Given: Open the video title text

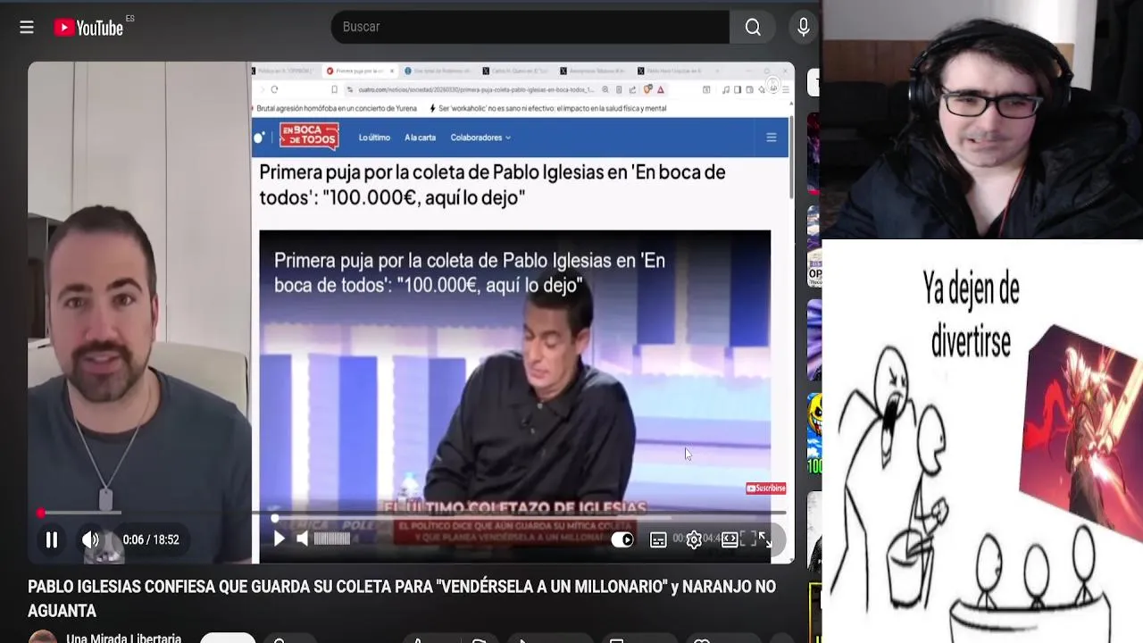Looking at the screenshot, I should pyautogui.click(x=402, y=598).
